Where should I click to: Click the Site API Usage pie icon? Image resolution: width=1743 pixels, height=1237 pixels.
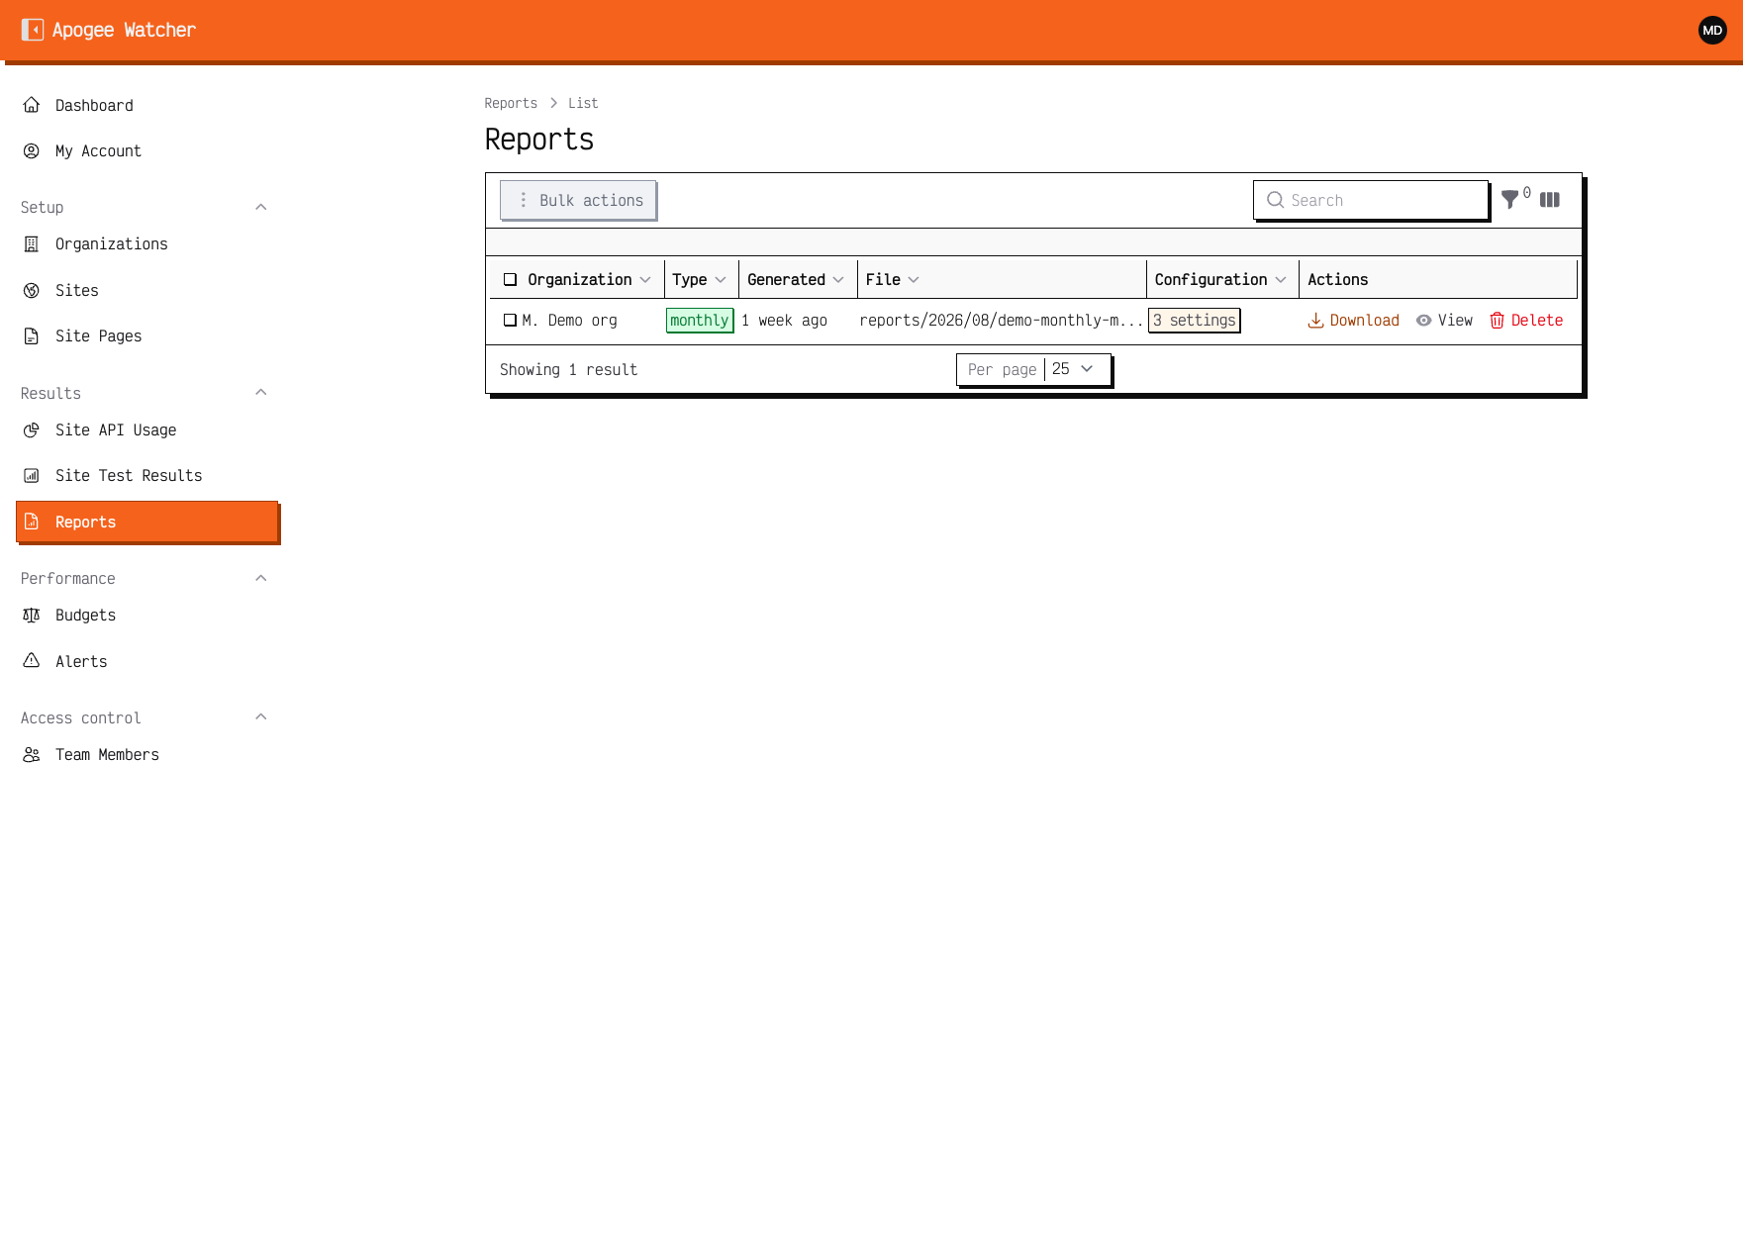pos(32,430)
